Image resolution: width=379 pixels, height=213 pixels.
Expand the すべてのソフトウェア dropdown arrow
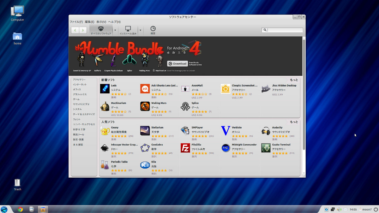tap(115, 30)
